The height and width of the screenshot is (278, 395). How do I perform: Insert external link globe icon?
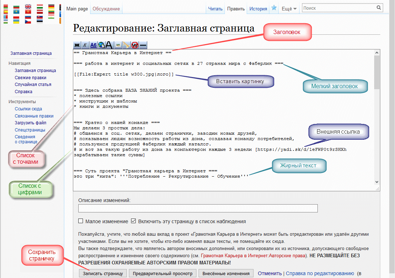pyautogui.click(x=102, y=45)
